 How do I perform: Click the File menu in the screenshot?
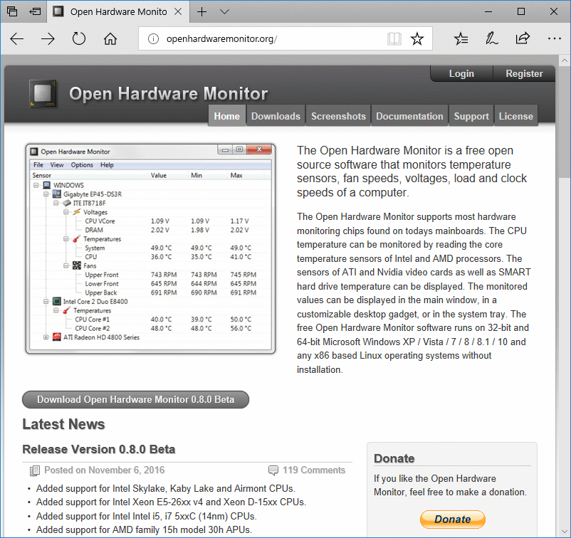point(38,165)
